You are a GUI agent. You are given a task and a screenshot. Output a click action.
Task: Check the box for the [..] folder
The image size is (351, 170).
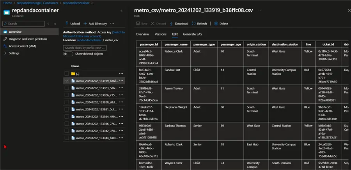click(x=67, y=74)
